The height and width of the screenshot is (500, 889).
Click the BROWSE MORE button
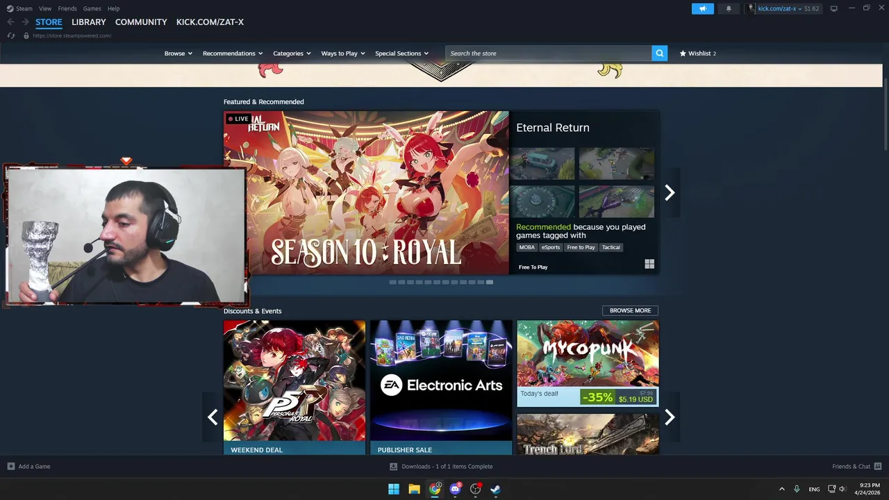point(630,310)
